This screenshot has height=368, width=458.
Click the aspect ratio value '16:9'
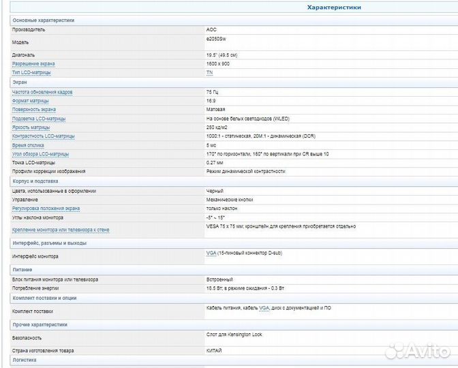pos(211,101)
